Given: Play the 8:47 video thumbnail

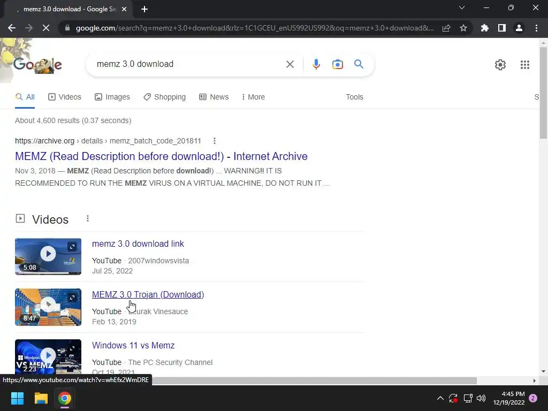Looking at the screenshot, I should pyautogui.click(x=48, y=307).
